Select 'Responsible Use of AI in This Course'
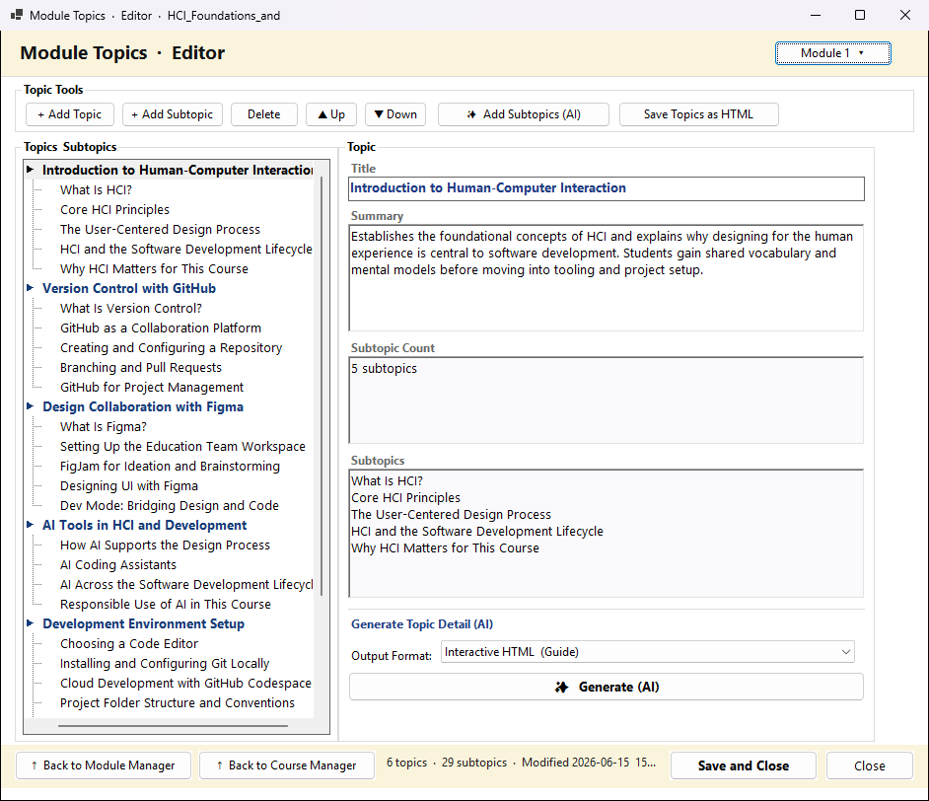The image size is (929, 801). coord(166,605)
